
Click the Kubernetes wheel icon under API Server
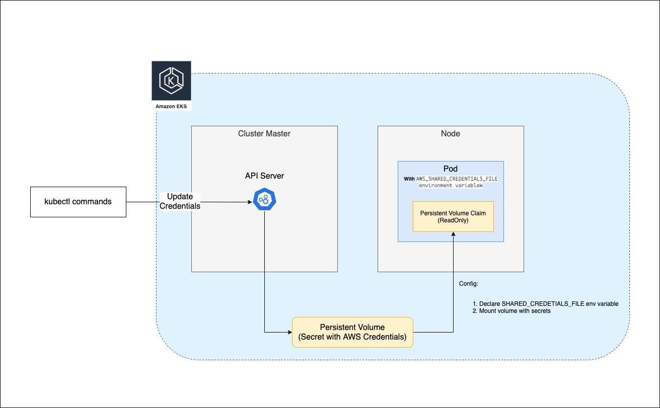265,200
